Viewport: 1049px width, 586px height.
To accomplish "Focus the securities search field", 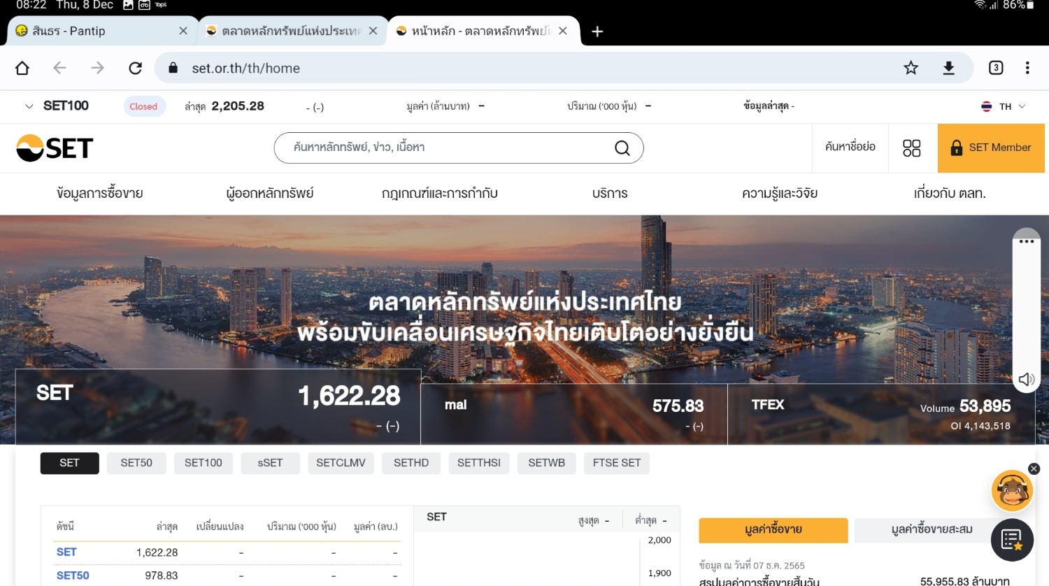I will [x=459, y=148].
